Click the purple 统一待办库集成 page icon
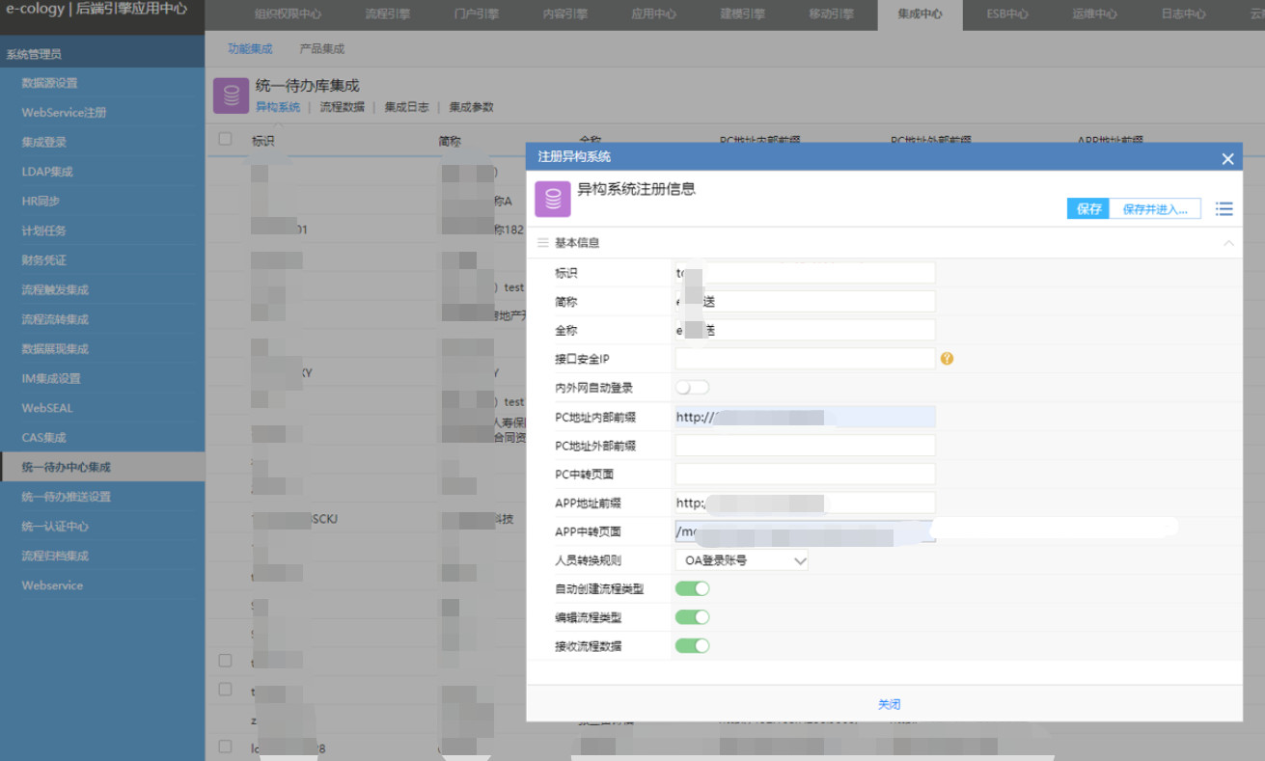This screenshot has height=761, width=1265. (x=231, y=95)
